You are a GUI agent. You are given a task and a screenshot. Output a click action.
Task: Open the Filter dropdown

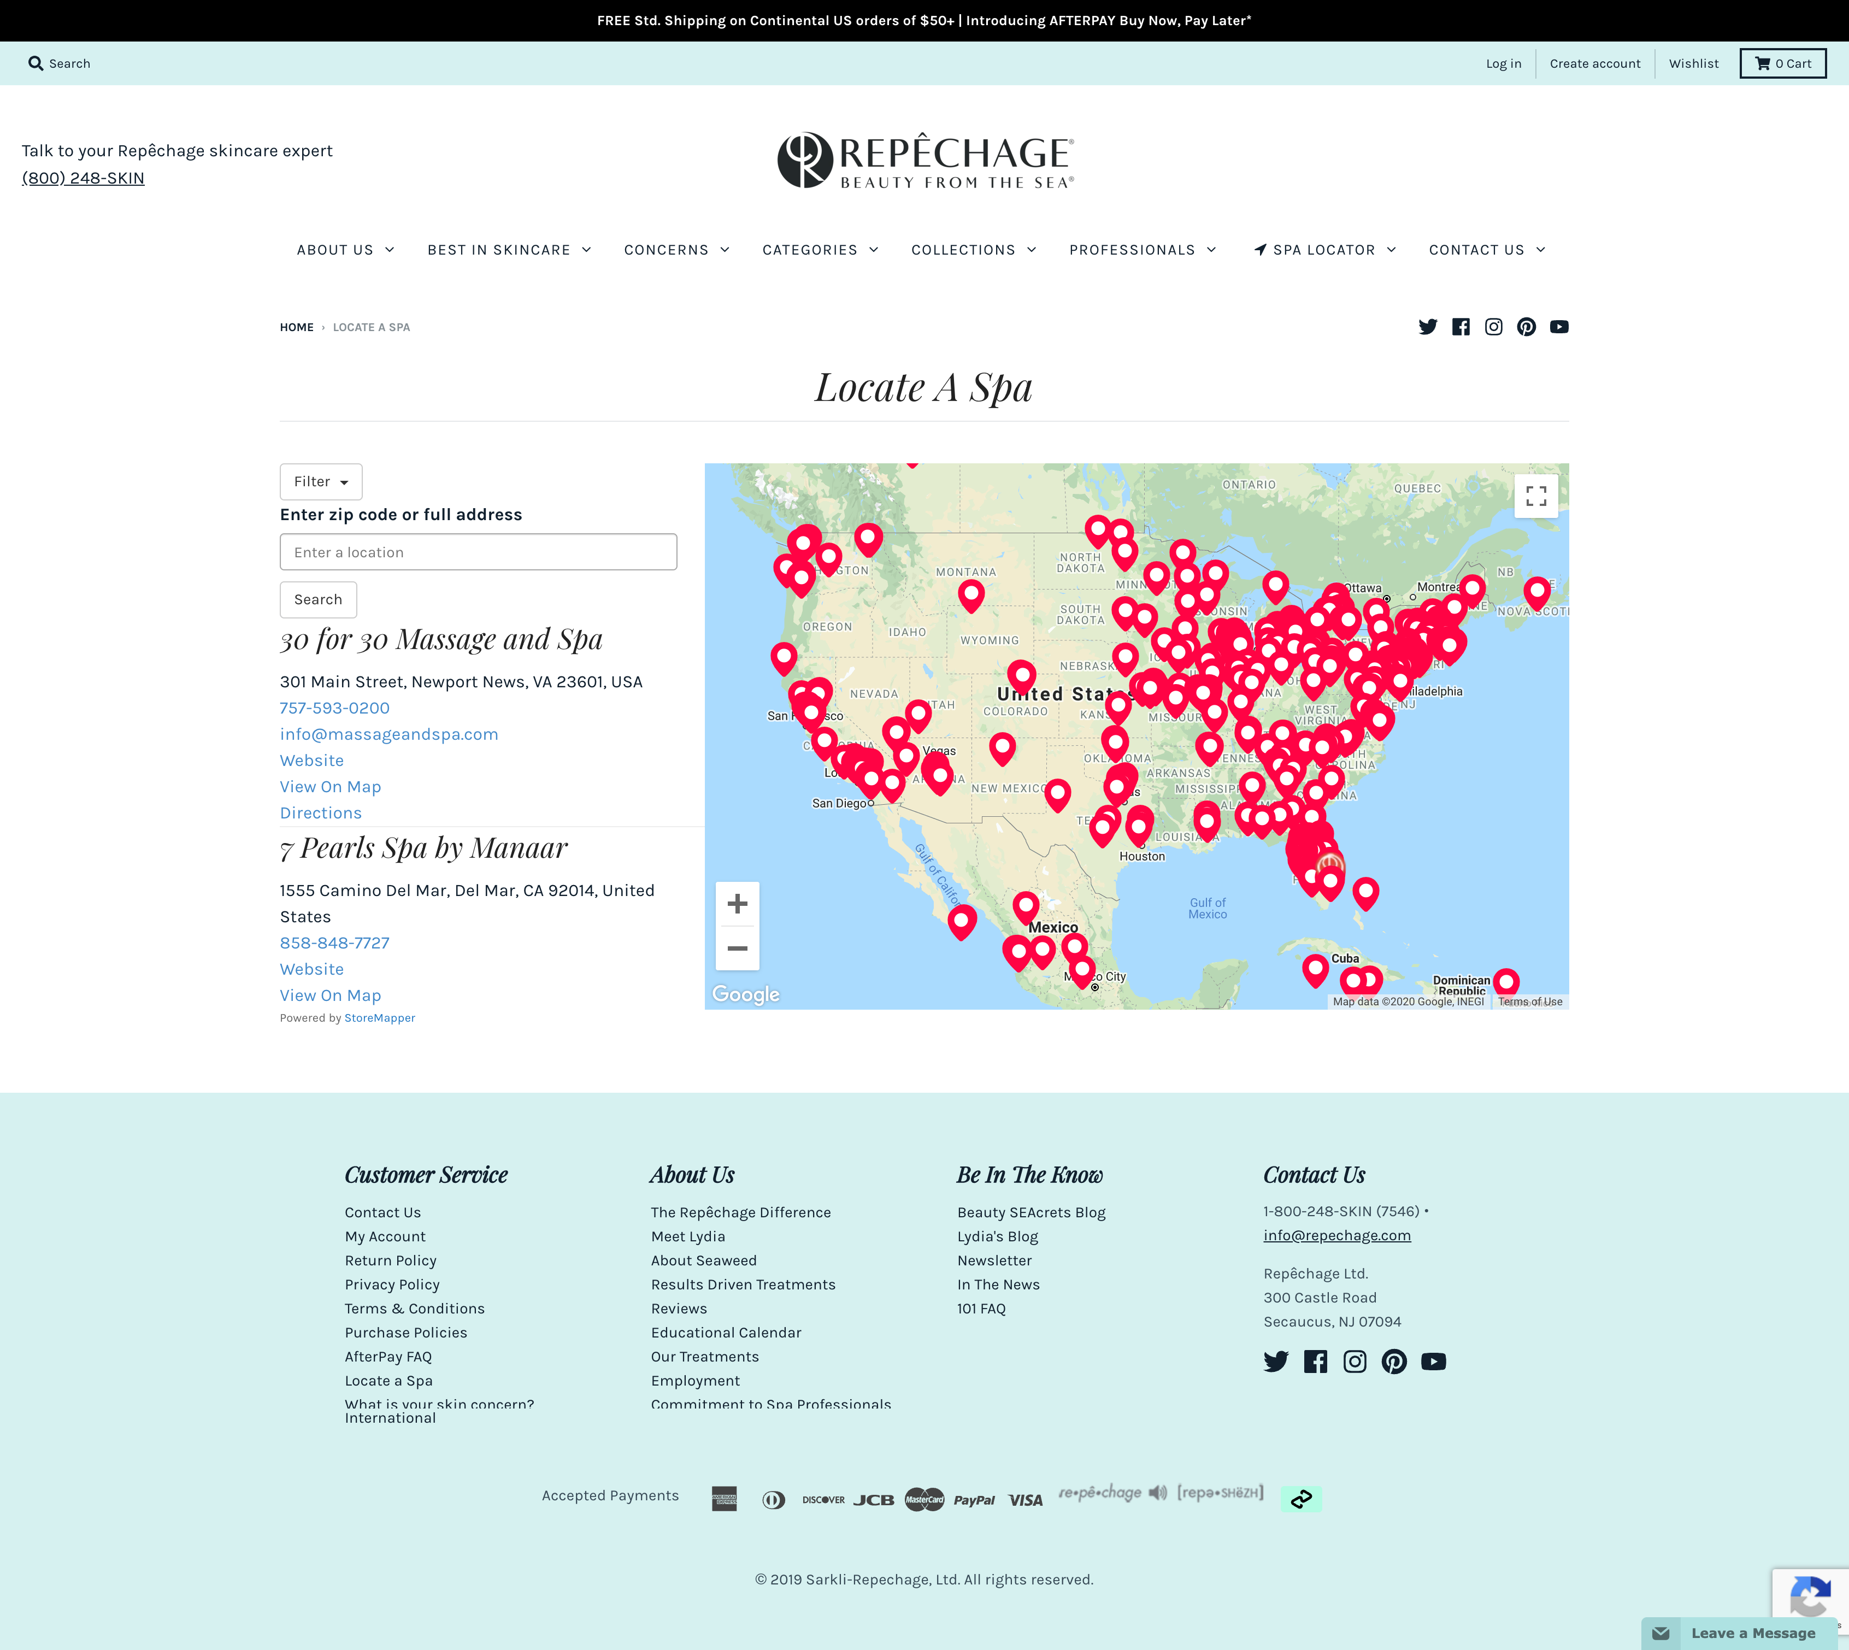pyautogui.click(x=321, y=481)
